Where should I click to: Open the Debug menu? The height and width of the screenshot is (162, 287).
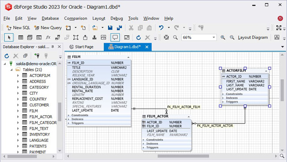pyautogui.click(x=117, y=18)
